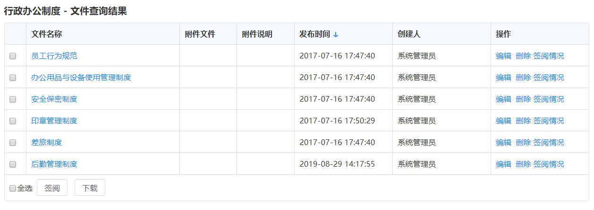Check the 员工行为规范 row checkbox
The height and width of the screenshot is (210, 594).
coord(13,56)
